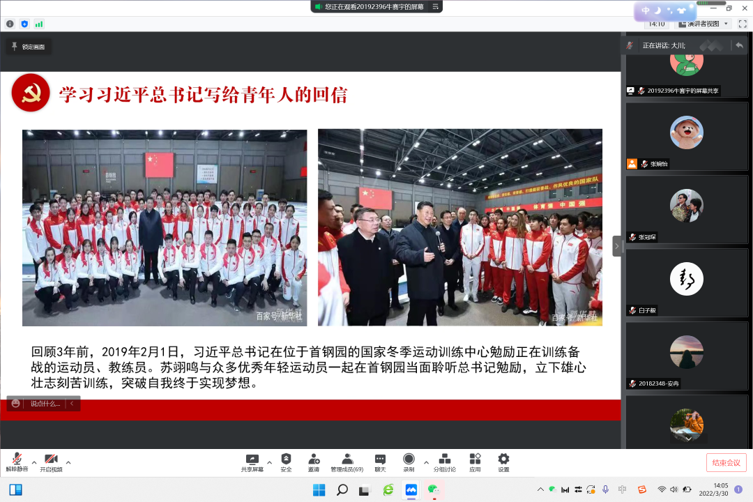Select 20182348-安冉 participant tile
Screen dimensions: 753x502
687,356
